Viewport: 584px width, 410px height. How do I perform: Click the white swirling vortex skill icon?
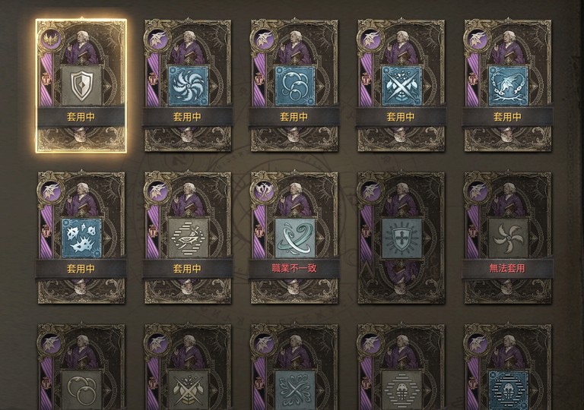(x=188, y=86)
